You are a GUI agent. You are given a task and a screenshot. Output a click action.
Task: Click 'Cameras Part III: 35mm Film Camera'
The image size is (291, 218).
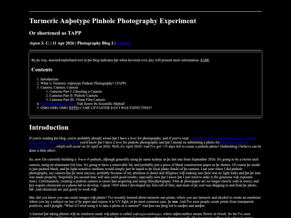77,100
